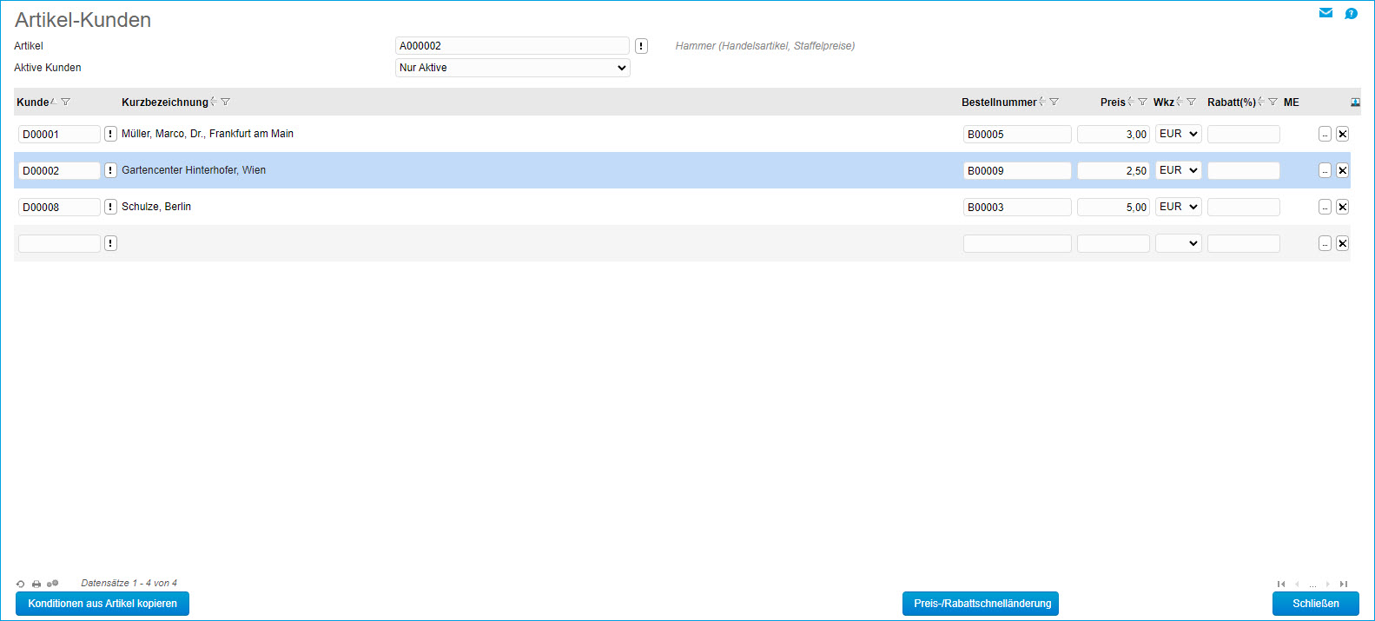Click the mail envelope icon

coord(1325,13)
